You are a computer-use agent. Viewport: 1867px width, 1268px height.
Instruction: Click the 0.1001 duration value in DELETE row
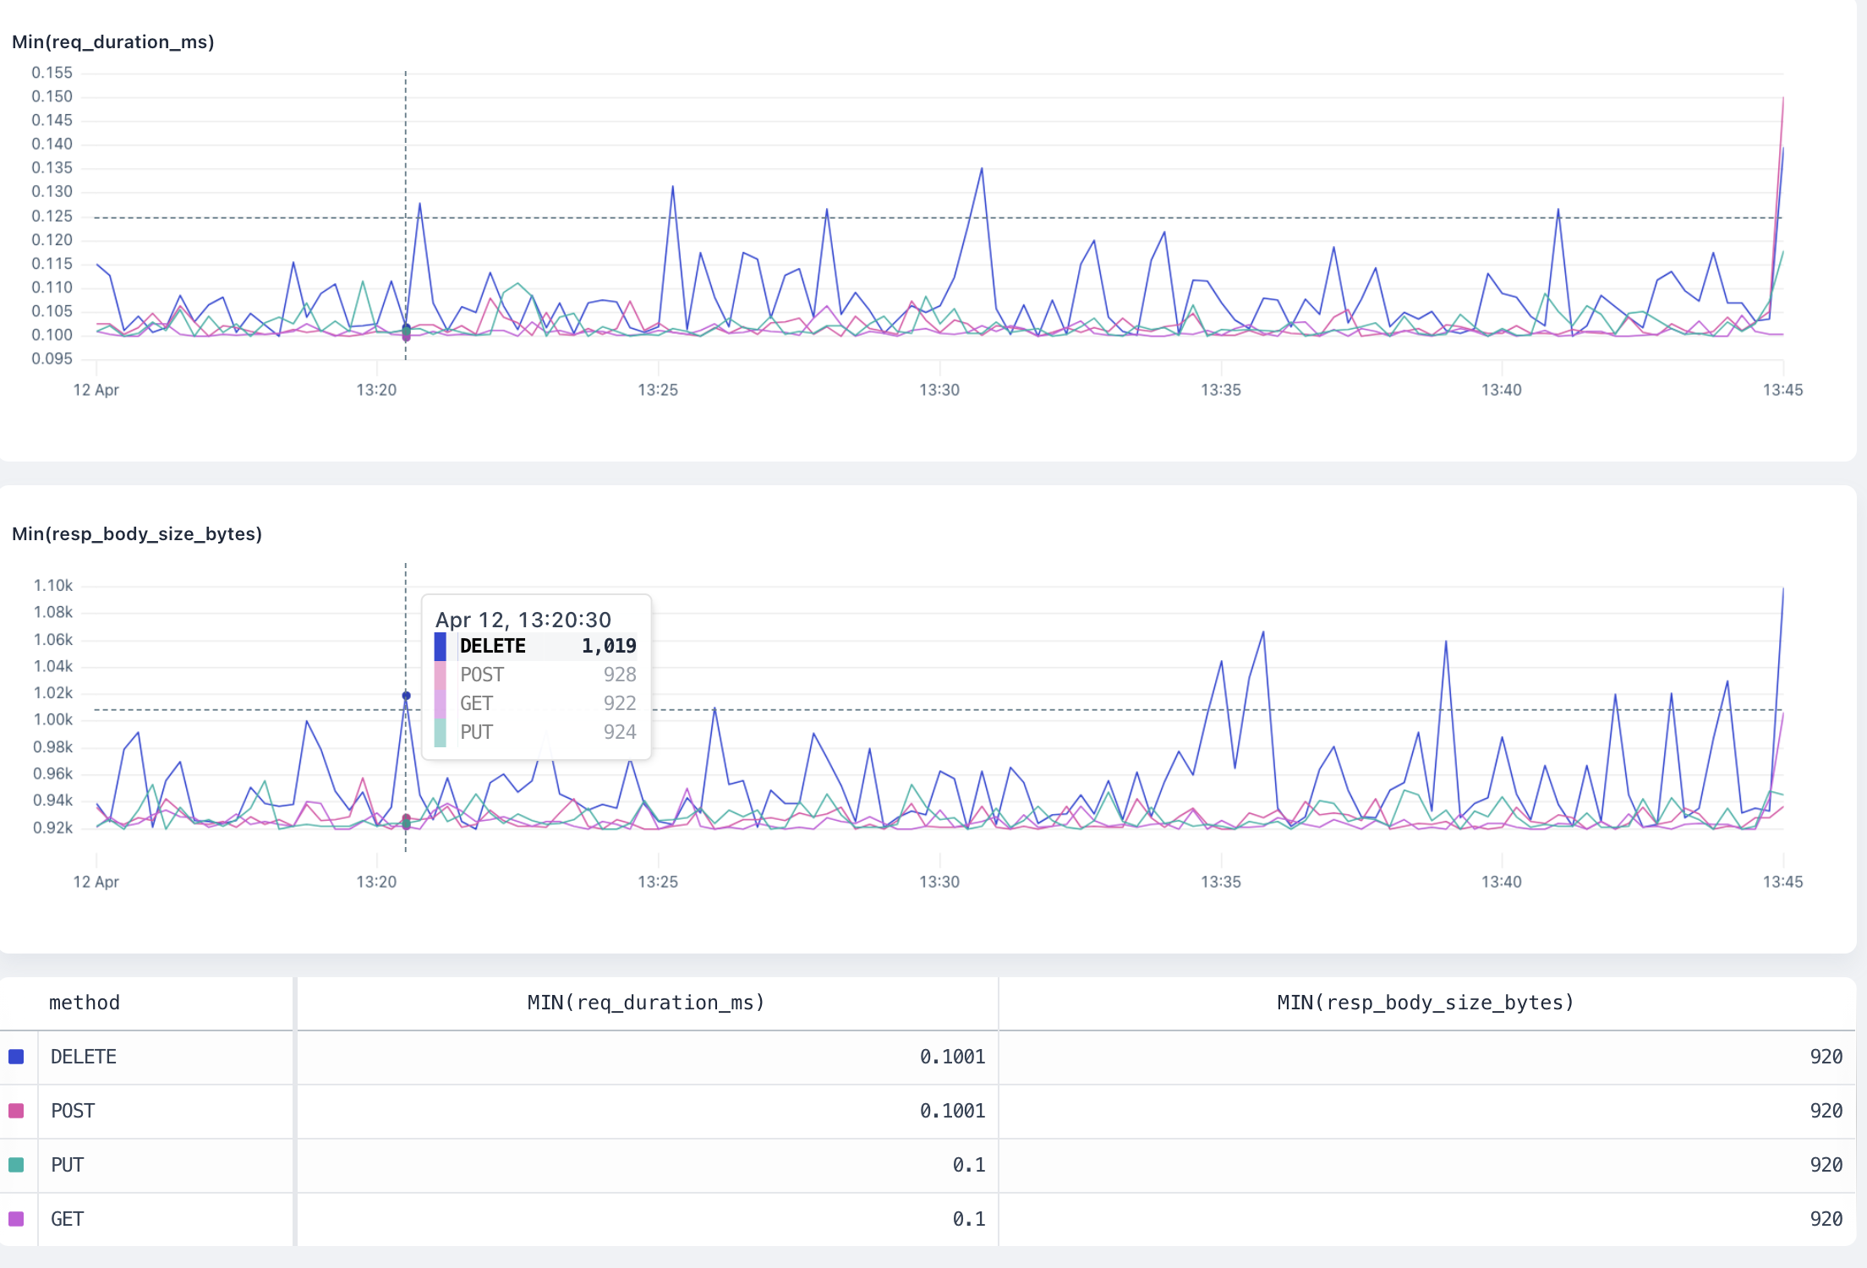point(952,1057)
